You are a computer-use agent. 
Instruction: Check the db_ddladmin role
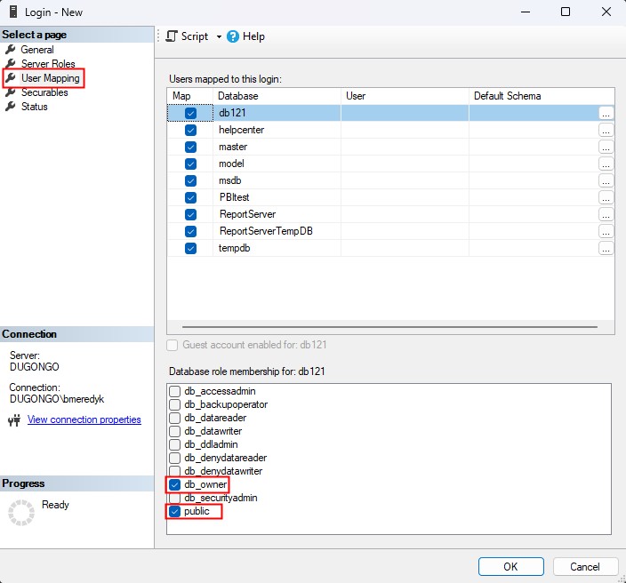(174, 444)
